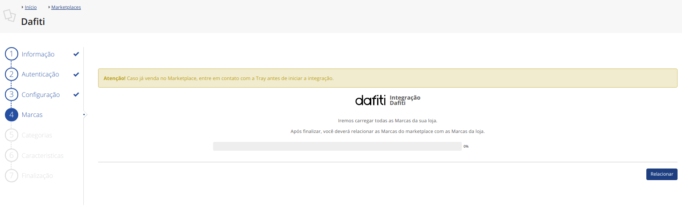The width and height of the screenshot is (682, 209).
Task: Click the Dafiti page heading
Action: pos(33,21)
